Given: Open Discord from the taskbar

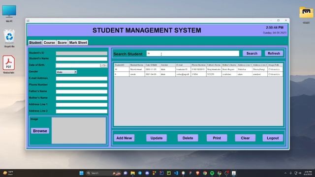Looking at the screenshot, I should click(147, 173).
